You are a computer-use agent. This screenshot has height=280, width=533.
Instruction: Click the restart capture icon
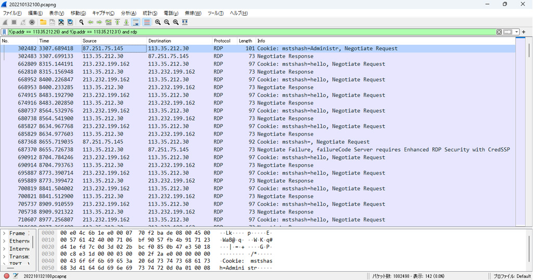click(x=23, y=22)
